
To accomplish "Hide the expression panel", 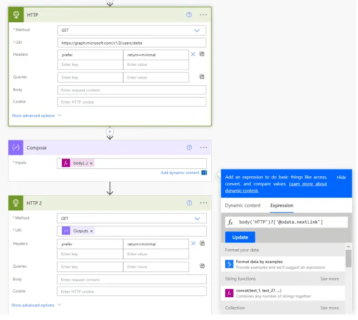I will tap(341, 177).
